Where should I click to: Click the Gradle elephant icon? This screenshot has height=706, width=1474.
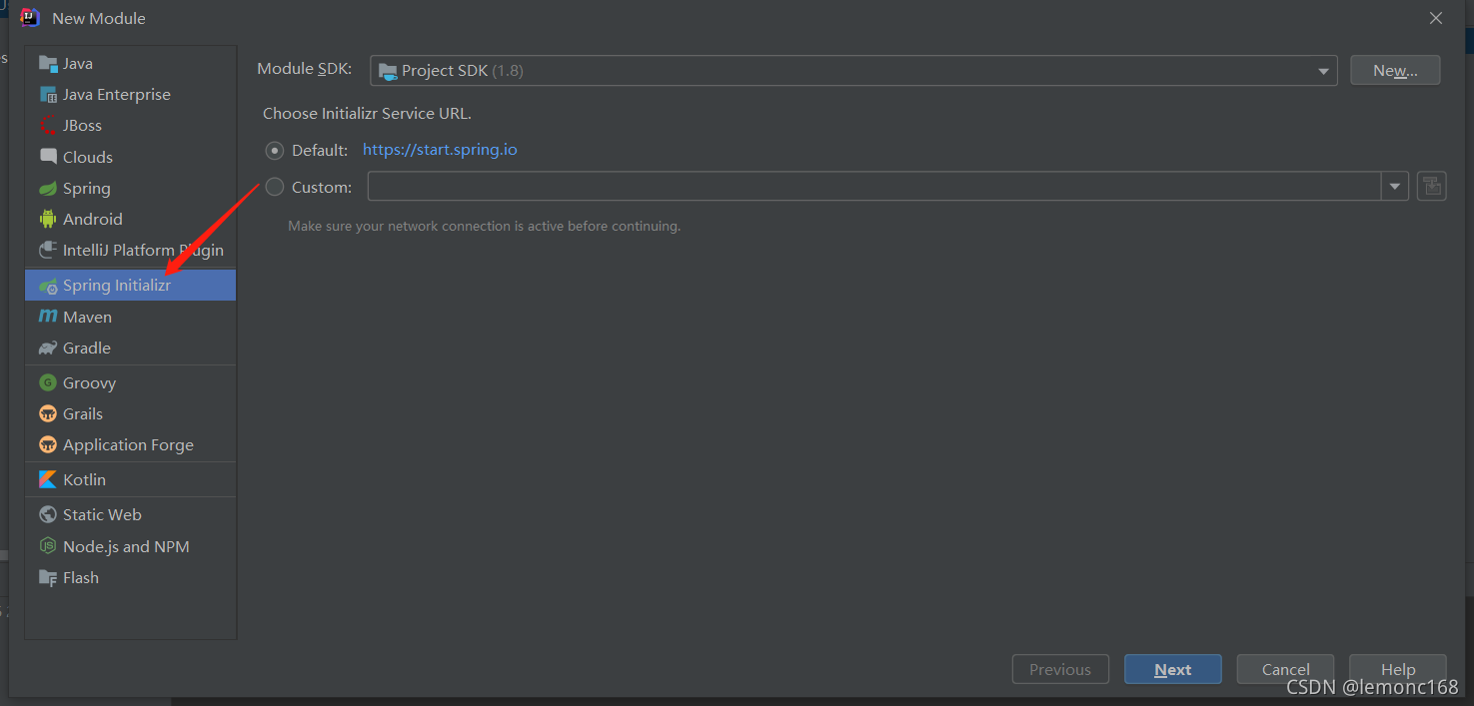48,349
